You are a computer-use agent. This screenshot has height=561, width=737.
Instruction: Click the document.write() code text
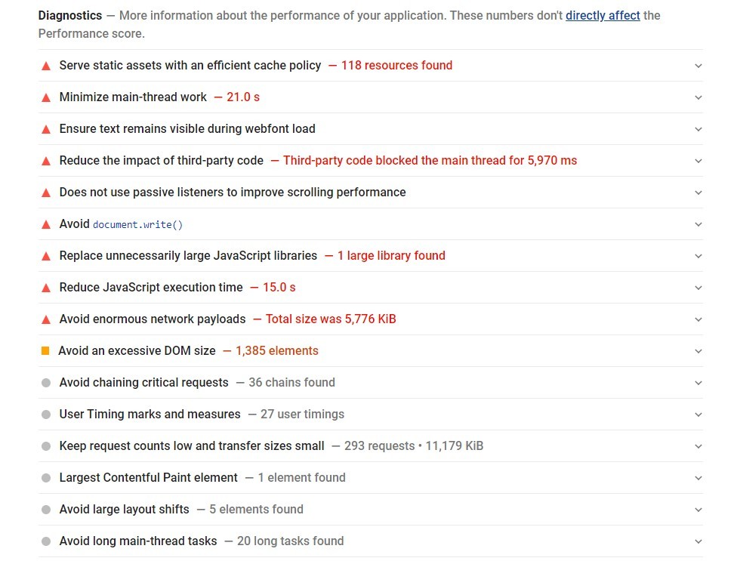(137, 224)
